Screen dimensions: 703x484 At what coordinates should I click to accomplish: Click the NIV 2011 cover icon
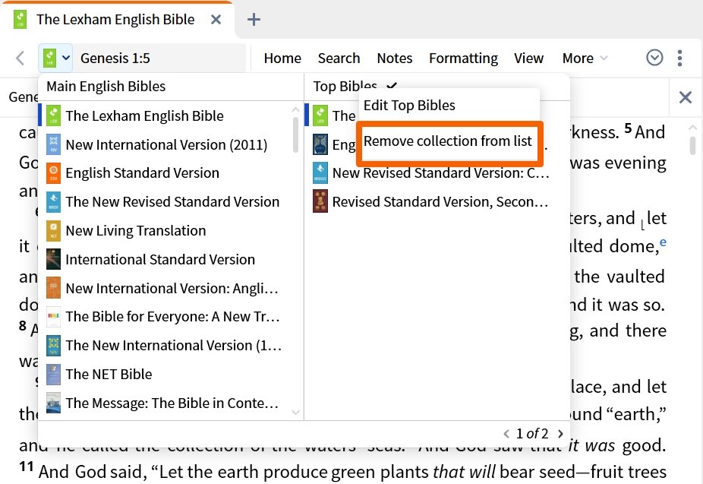(53, 144)
